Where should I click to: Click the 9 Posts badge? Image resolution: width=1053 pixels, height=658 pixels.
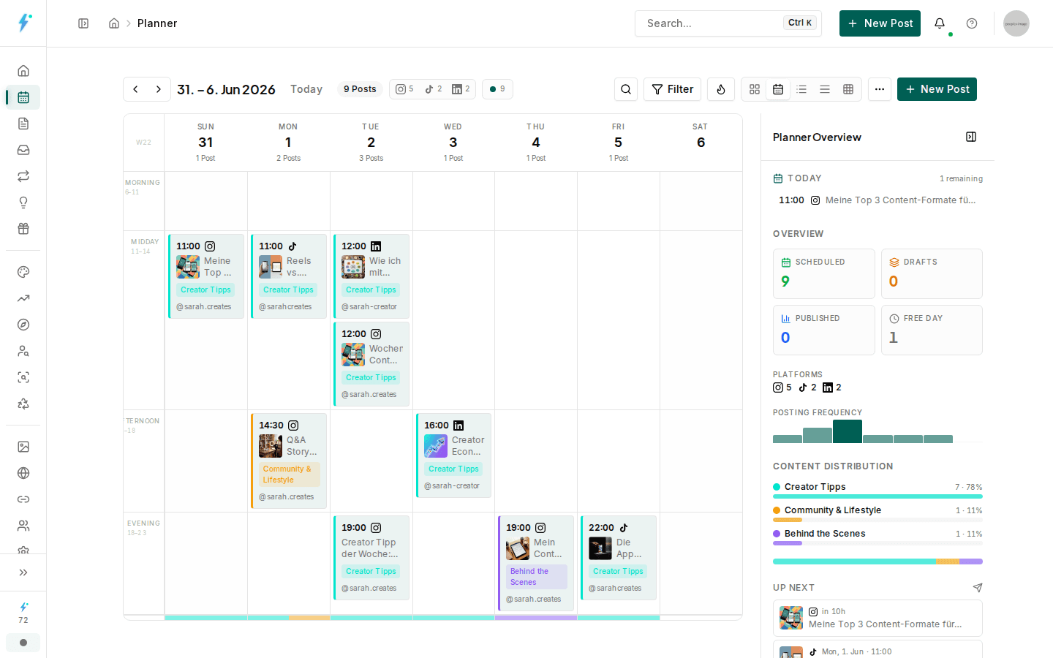pyautogui.click(x=360, y=89)
